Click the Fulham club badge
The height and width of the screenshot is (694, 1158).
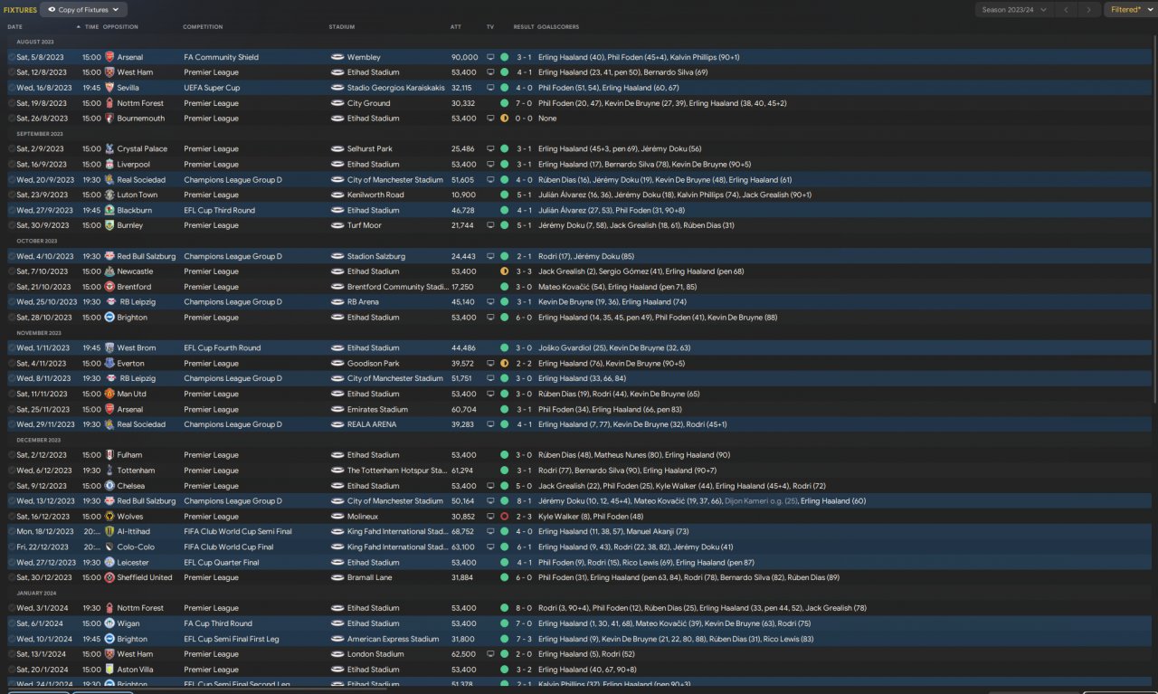(x=109, y=455)
